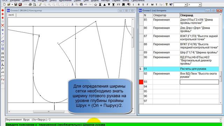Open the first toolbar combo box
Screen dimensions: 224x126
coord(185,5)
